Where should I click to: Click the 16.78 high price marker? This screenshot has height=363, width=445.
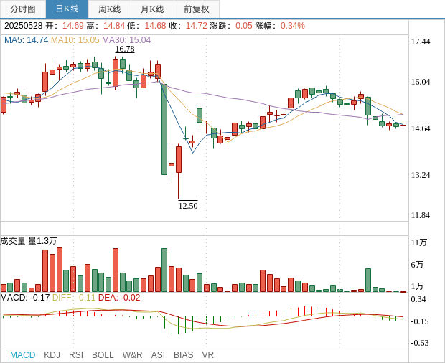click(125, 49)
